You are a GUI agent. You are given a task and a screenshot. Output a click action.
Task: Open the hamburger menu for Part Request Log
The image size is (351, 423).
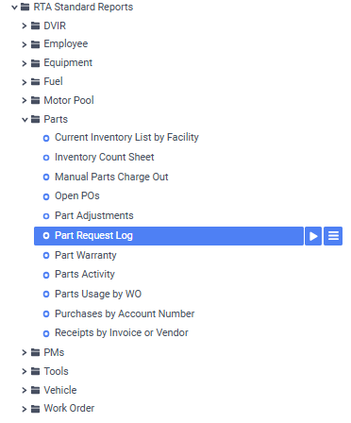[x=333, y=236]
